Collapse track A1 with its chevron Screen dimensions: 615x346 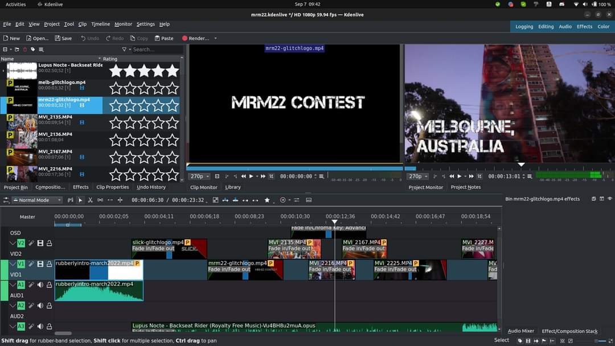coord(13,285)
